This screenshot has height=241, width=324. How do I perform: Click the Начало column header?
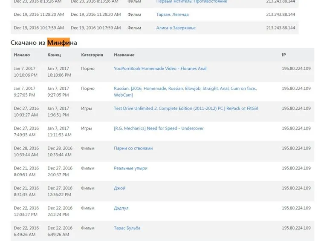click(22, 55)
